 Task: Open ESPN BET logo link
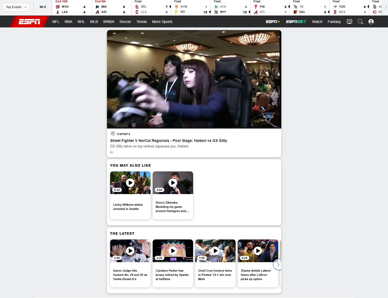(x=296, y=22)
